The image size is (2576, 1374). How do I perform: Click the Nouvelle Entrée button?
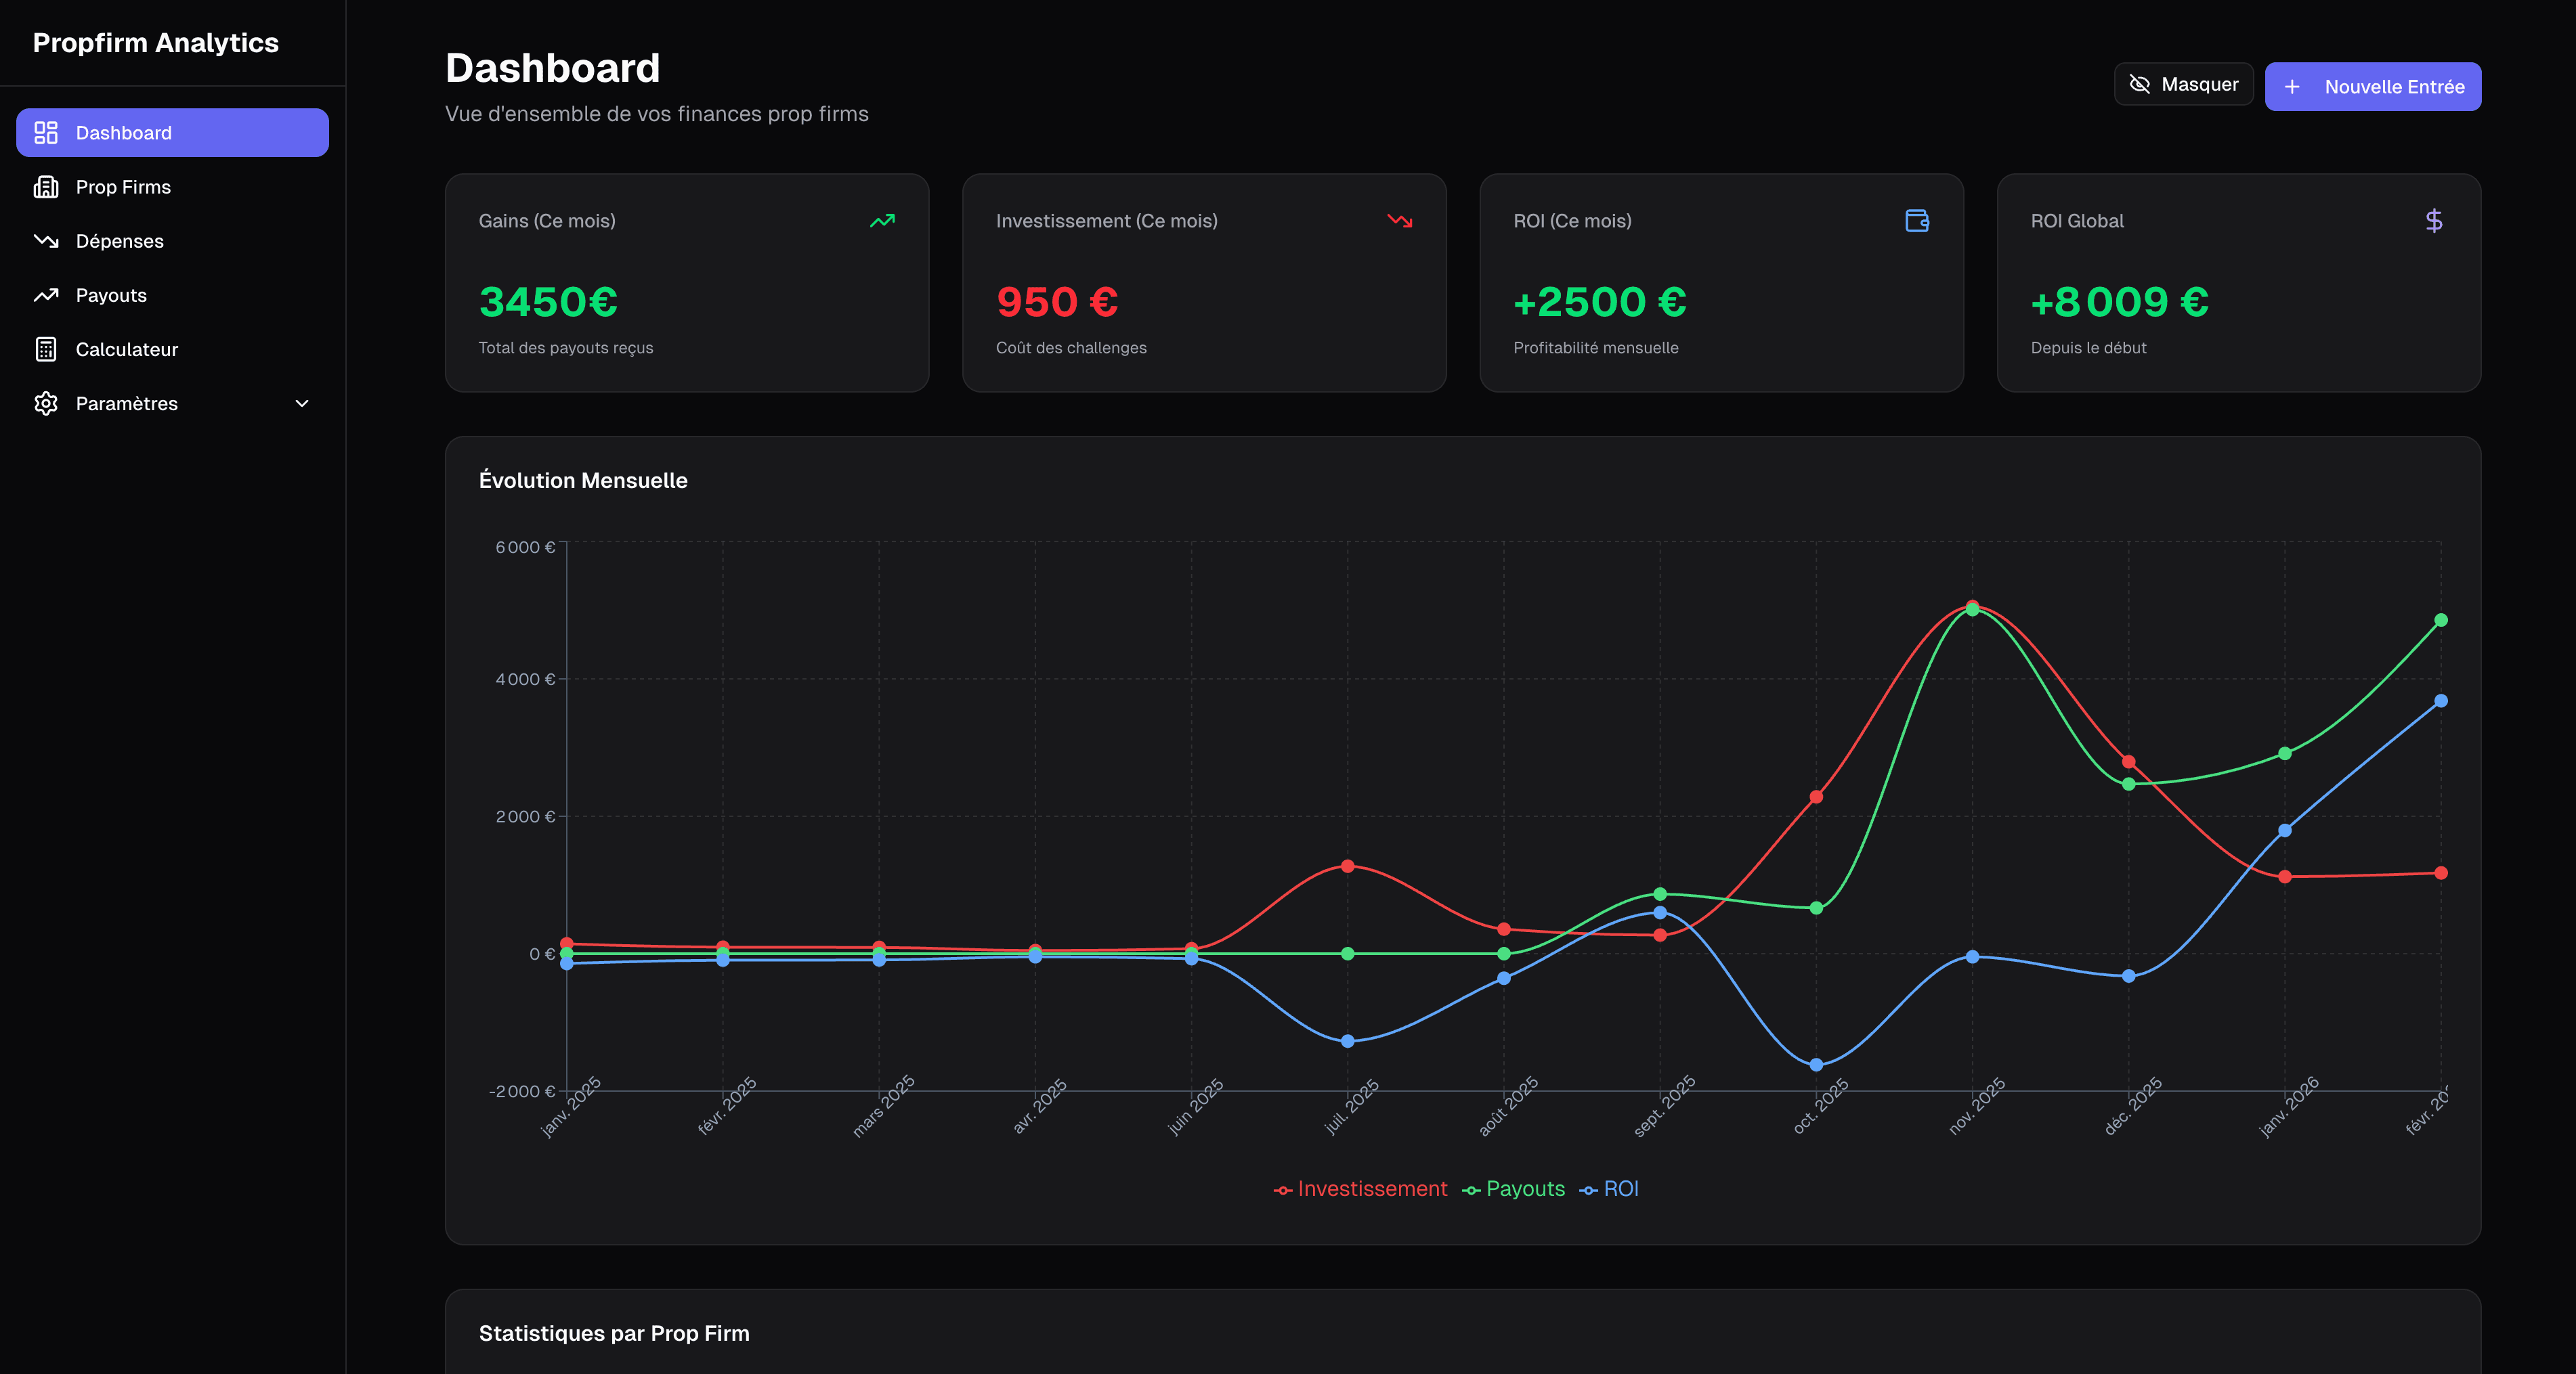(x=2373, y=86)
